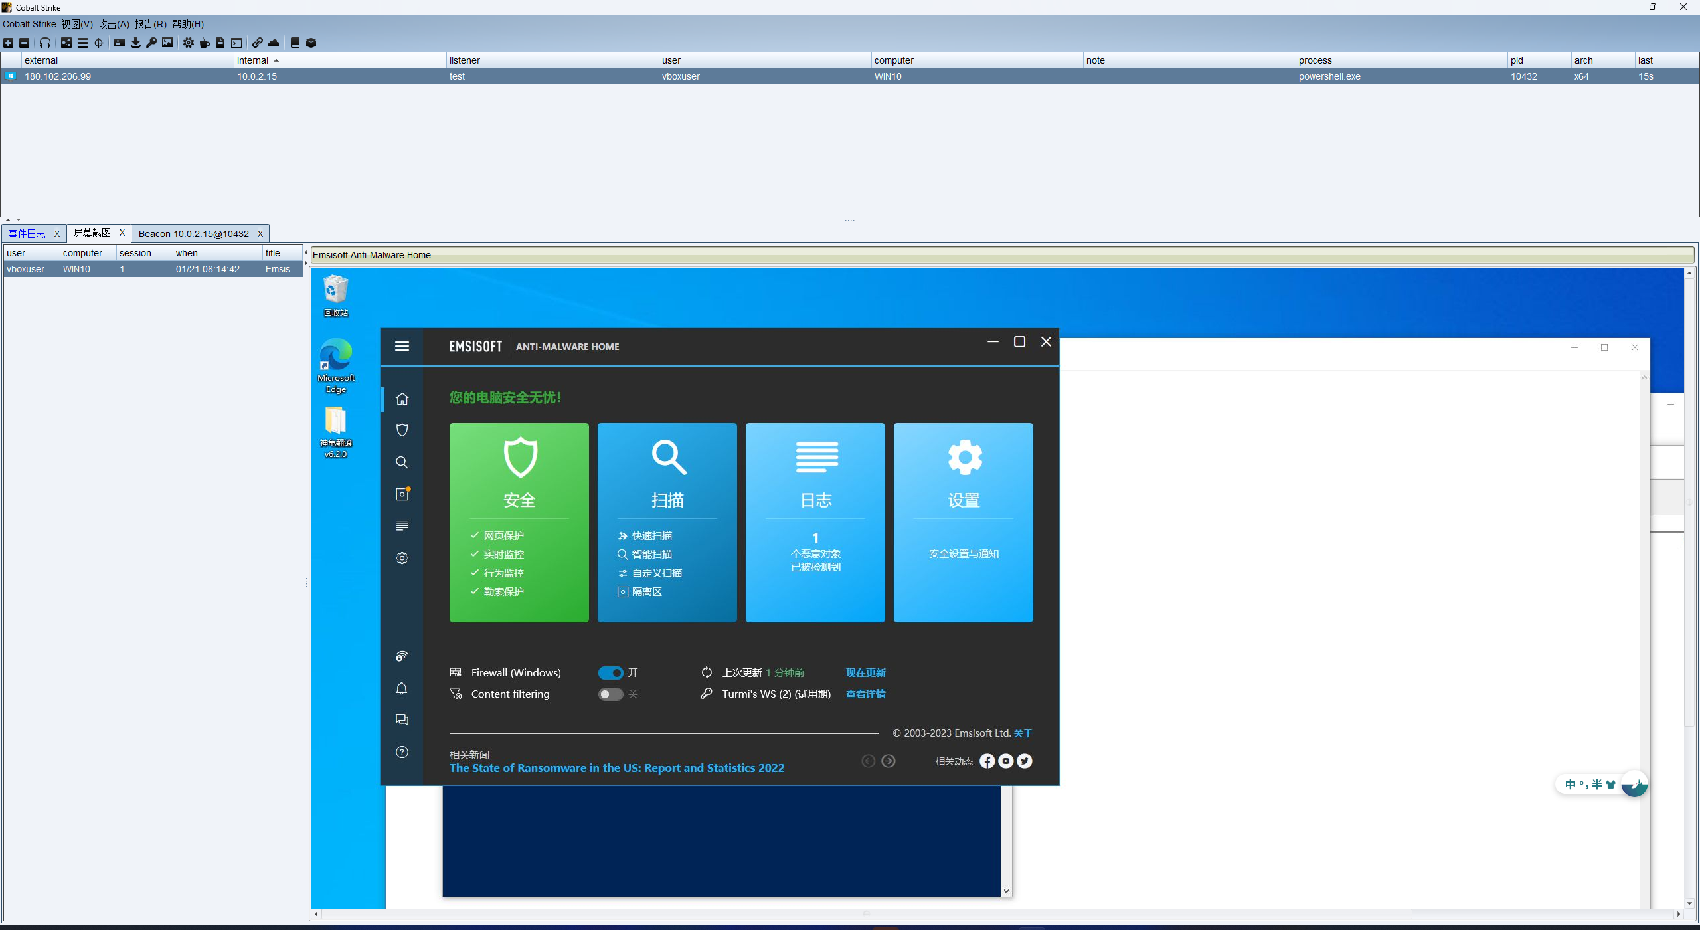The height and width of the screenshot is (930, 1700).
Task: Open the ransomware report news link
Action: pyautogui.click(x=616, y=768)
